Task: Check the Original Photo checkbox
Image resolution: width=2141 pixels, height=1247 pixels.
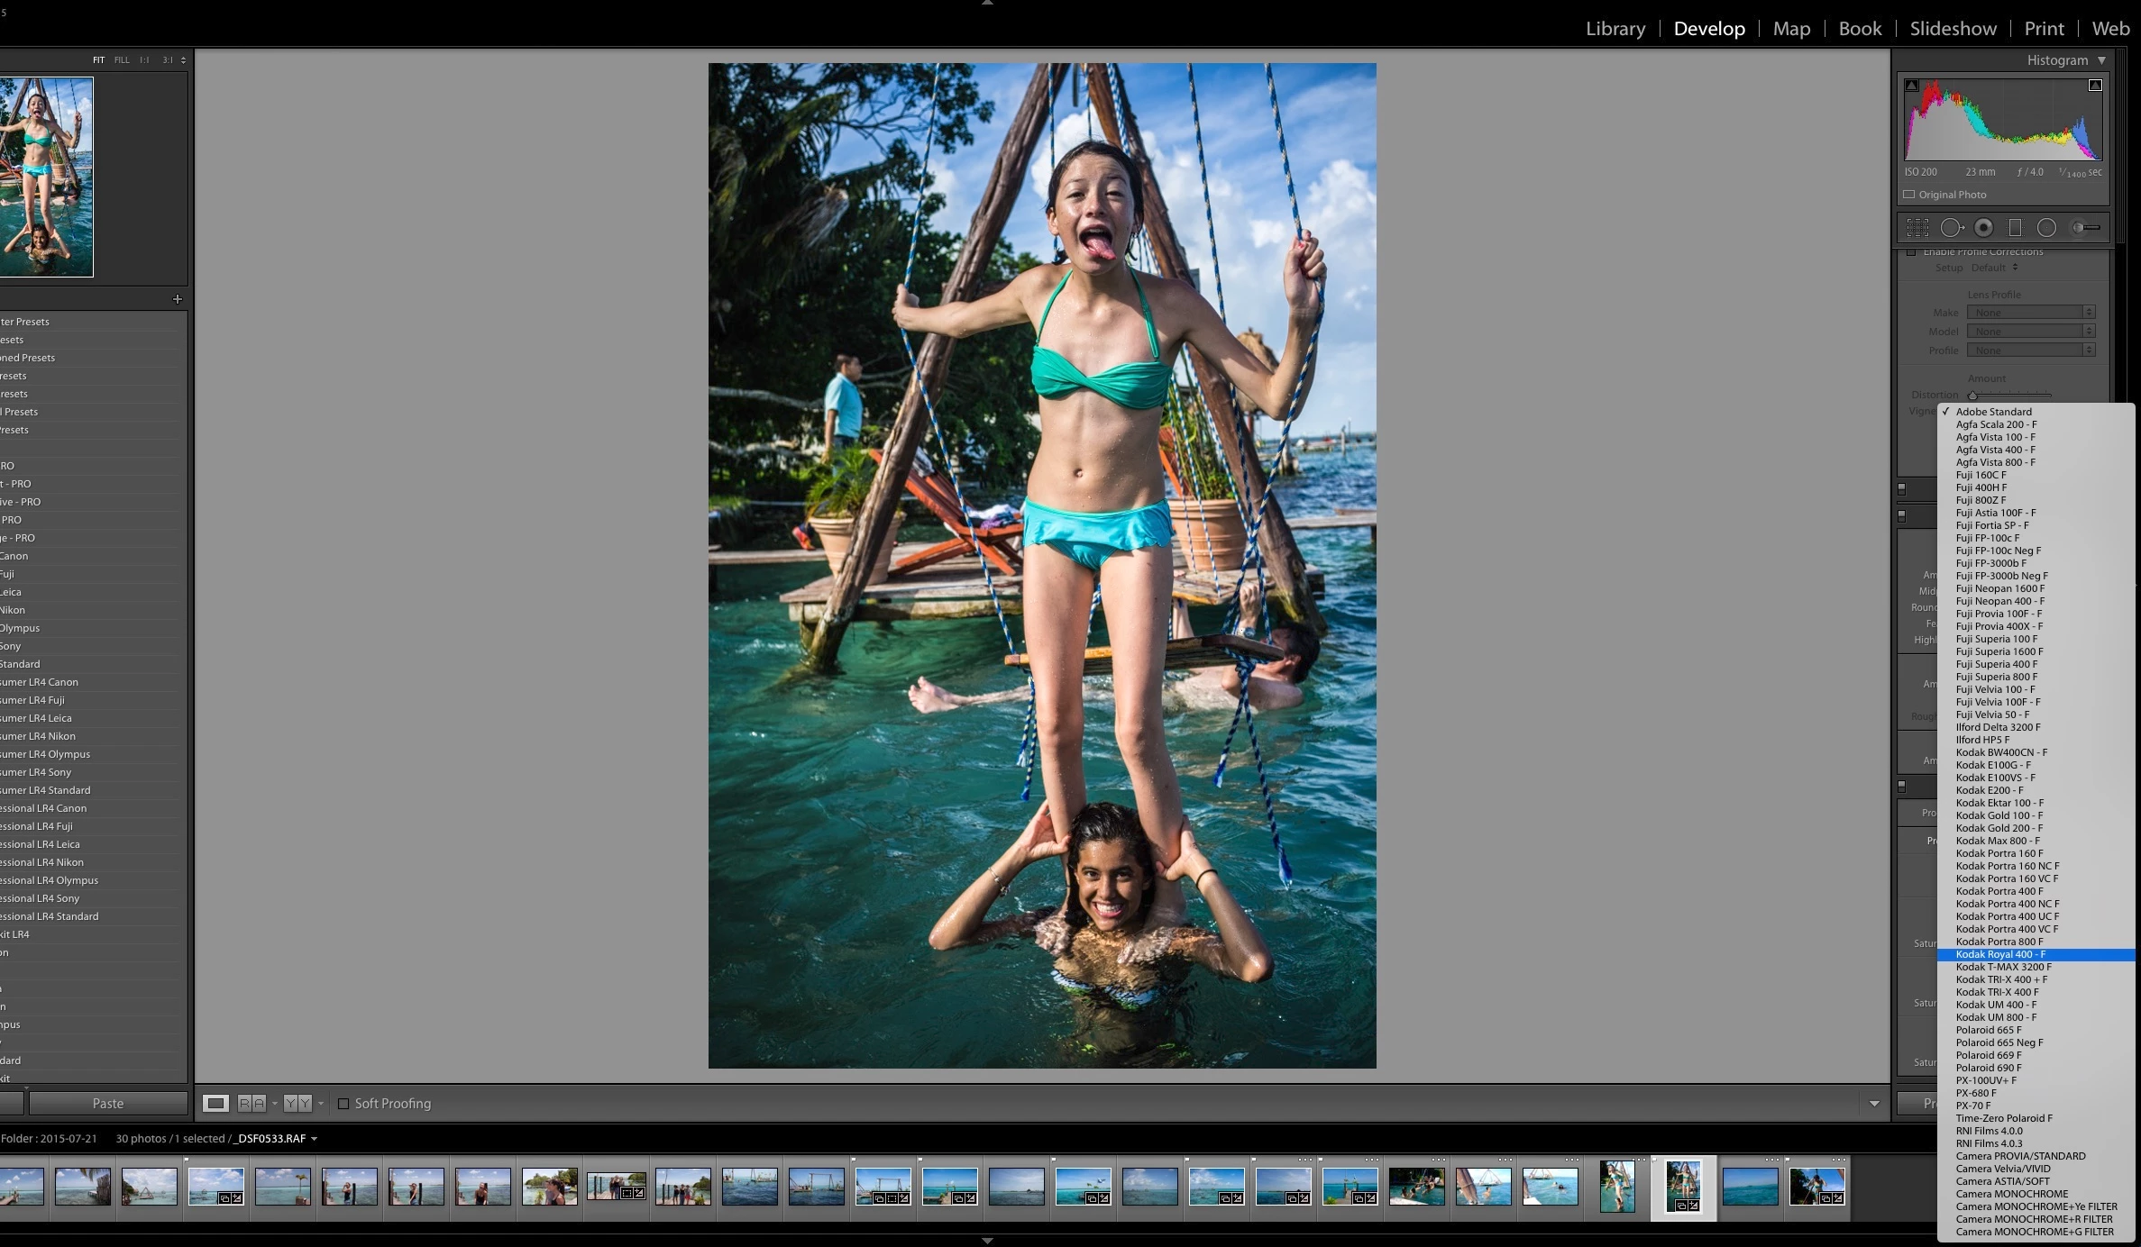Action: (x=1908, y=195)
